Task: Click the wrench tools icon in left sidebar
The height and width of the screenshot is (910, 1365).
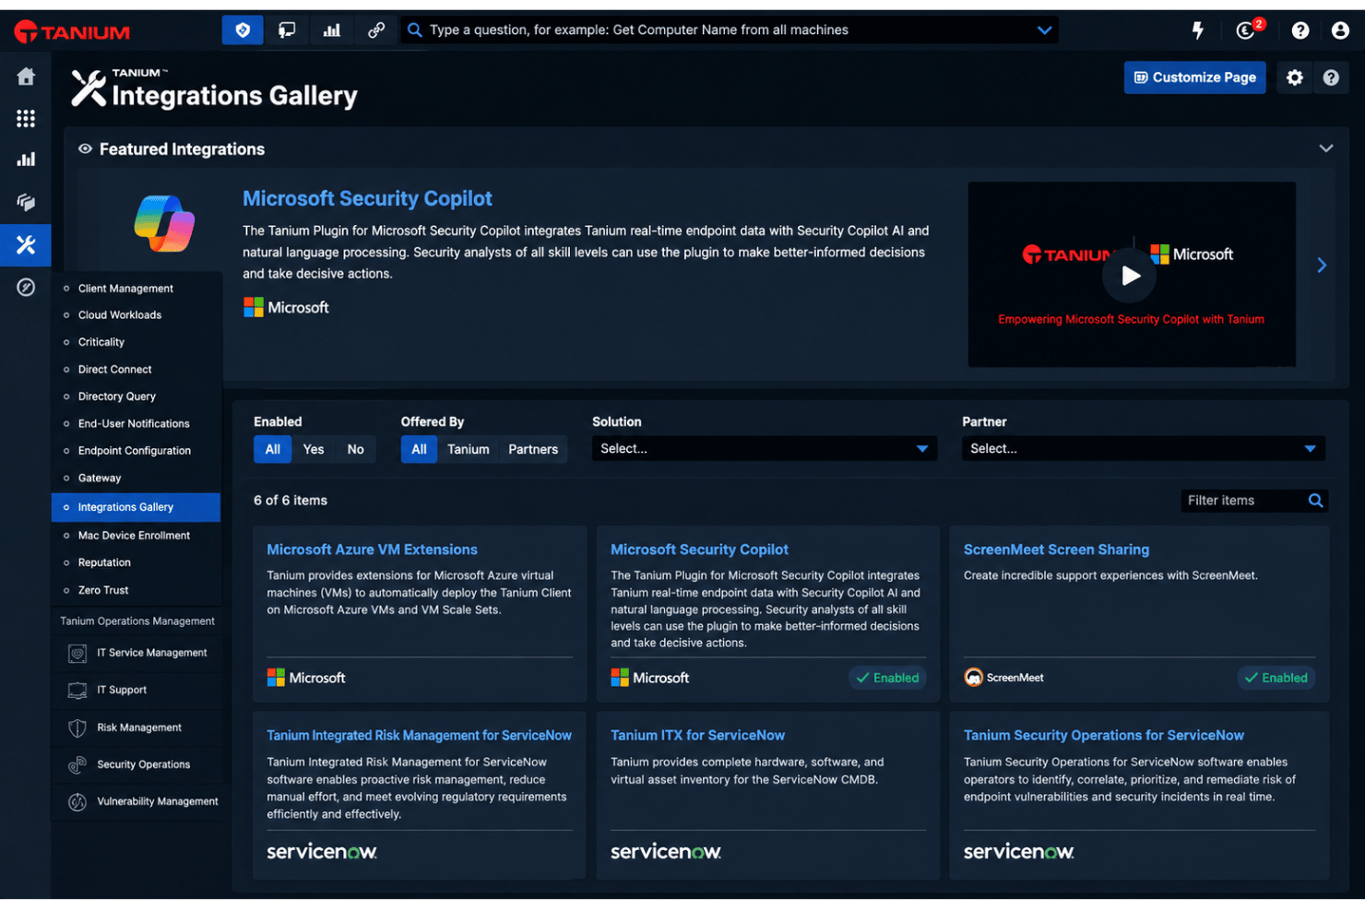Action: point(26,245)
